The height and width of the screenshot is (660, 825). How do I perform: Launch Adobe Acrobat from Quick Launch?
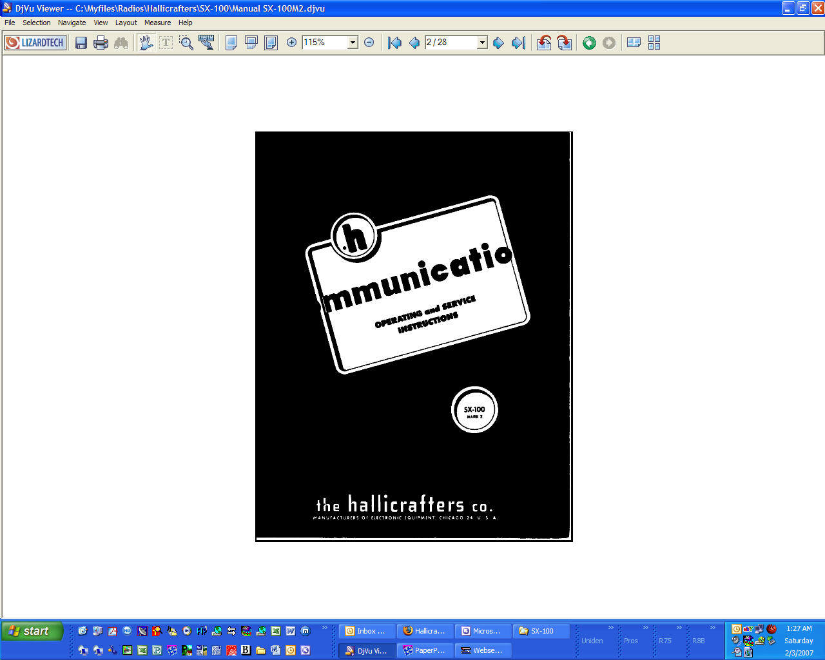113,631
